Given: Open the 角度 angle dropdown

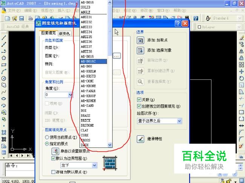Looking at the screenshot, I should point(70,95).
